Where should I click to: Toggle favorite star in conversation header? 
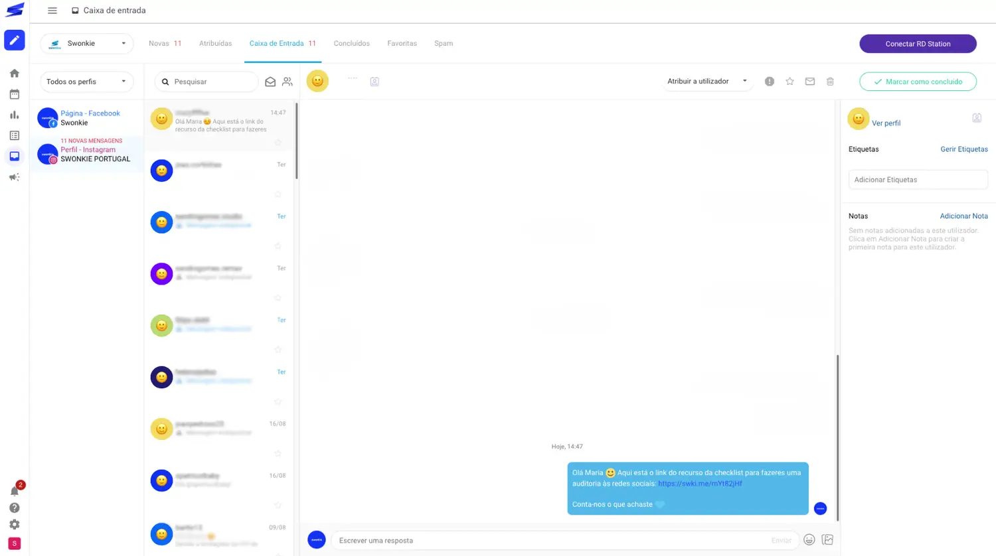click(789, 82)
